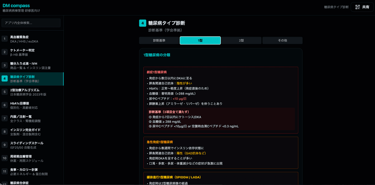This screenshot has width=375, height=185.
Task: Open sidebar item 糖分入り点滴・IVH
Action: pyautogui.click(x=32, y=66)
